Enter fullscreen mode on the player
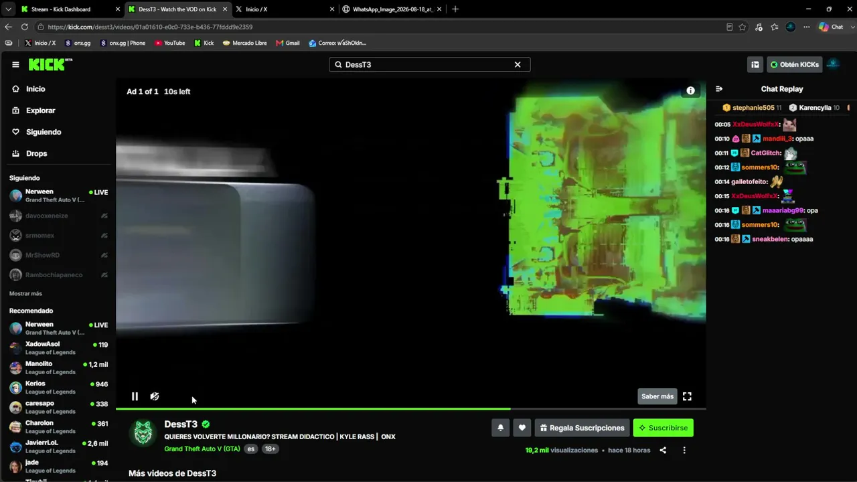Image resolution: width=857 pixels, height=482 pixels. pyautogui.click(x=687, y=396)
